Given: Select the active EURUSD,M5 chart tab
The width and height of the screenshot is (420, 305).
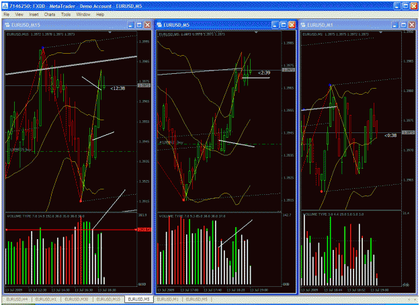Looking at the screenshot, I should [x=138, y=299].
